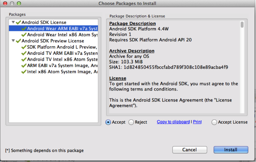Click the 'Archive Description' heading

(x=132, y=51)
